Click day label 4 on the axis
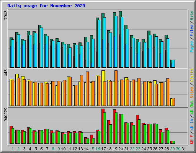Screen dimensions: 196x153 [x=30, y=149]
